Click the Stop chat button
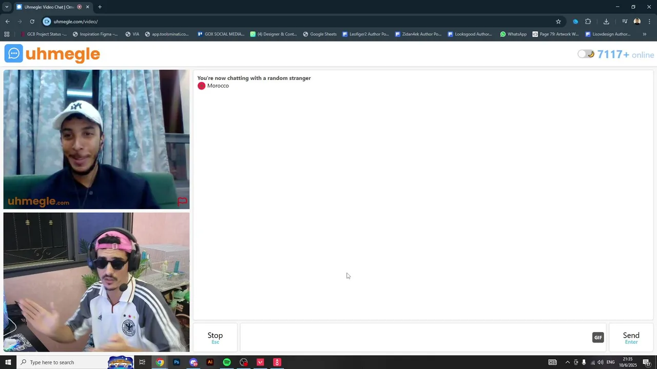The image size is (657, 369). click(215, 337)
